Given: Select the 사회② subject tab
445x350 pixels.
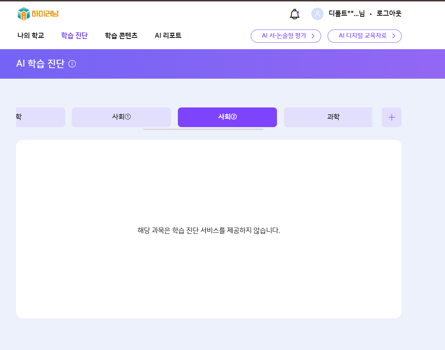Looking at the screenshot, I should (x=227, y=117).
